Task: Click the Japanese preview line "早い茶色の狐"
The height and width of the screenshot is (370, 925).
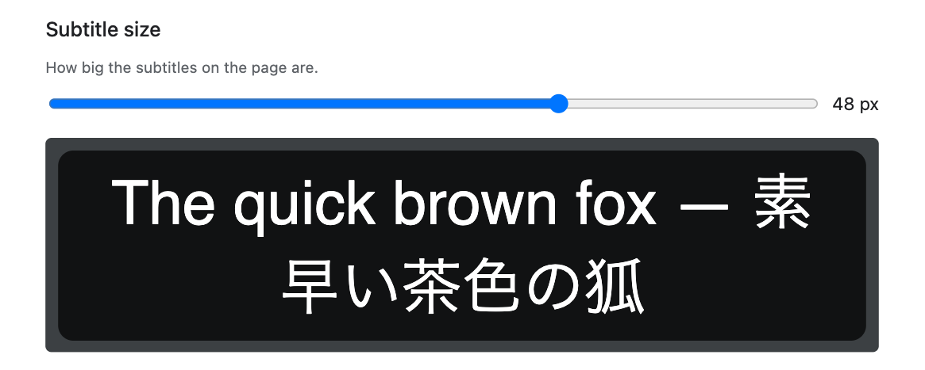Action: pyautogui.click(x=461, y=287)
